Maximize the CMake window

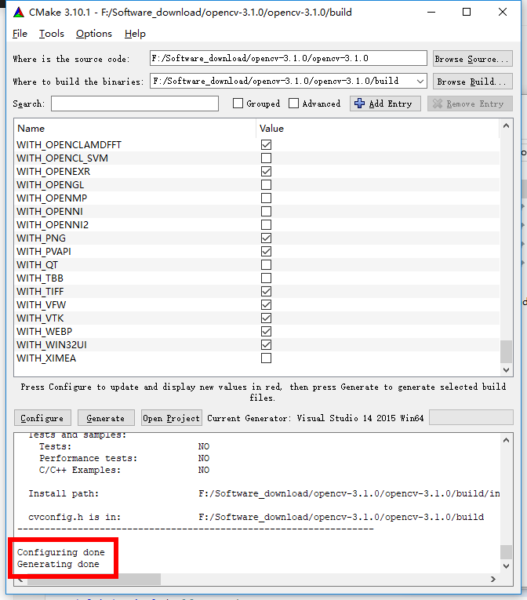467,13
